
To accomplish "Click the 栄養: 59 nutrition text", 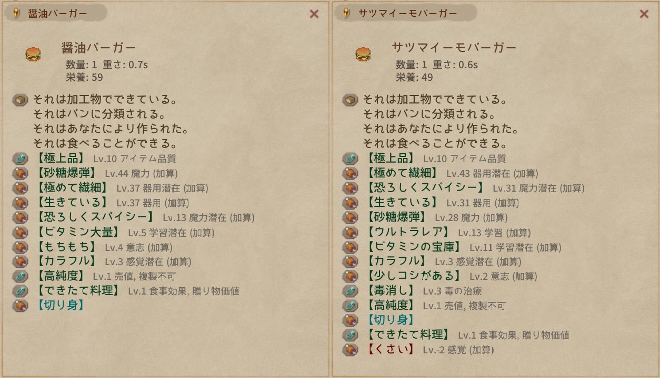I will pos(84,77).
